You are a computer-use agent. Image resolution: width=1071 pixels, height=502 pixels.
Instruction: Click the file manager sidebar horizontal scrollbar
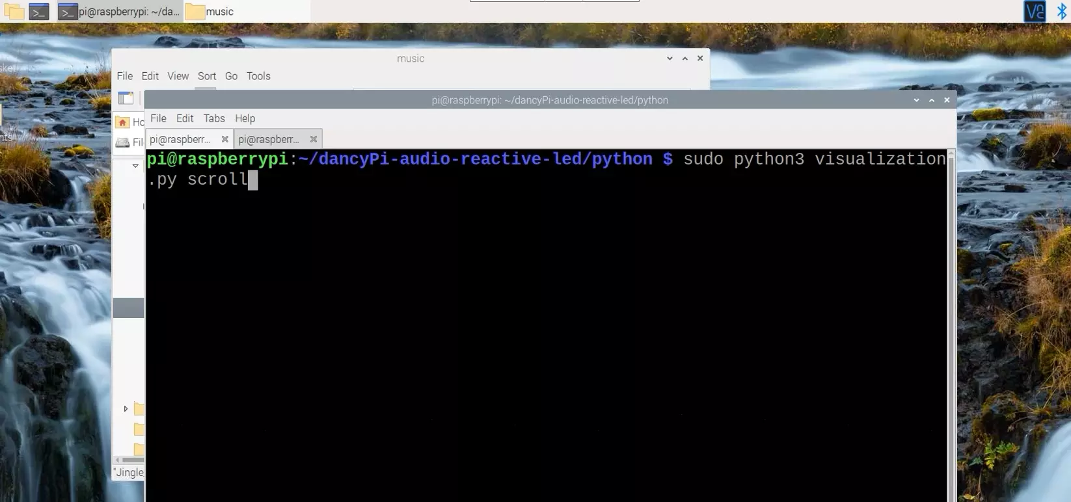tap(130, 460)
